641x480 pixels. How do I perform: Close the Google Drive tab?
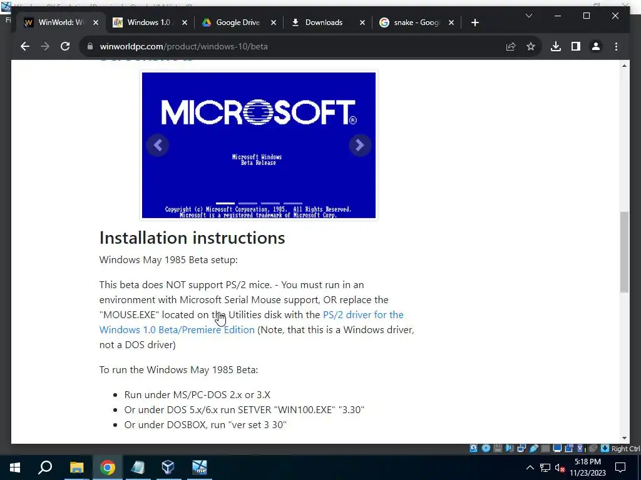pos(274,22)
